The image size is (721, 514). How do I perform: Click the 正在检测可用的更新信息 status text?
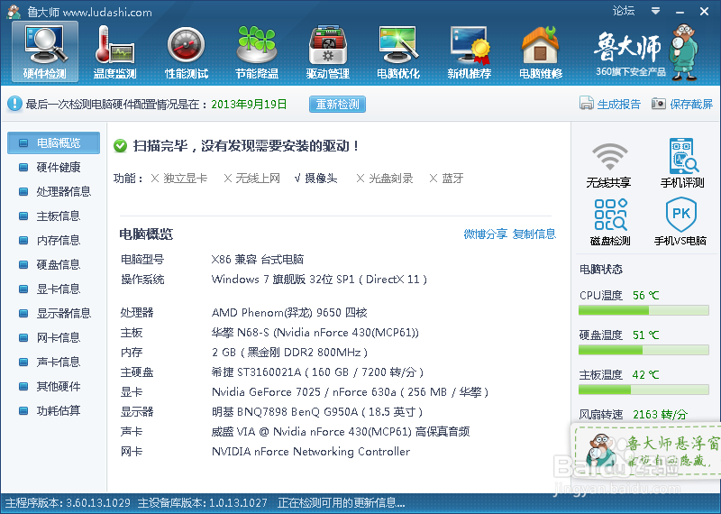[342, 503]
